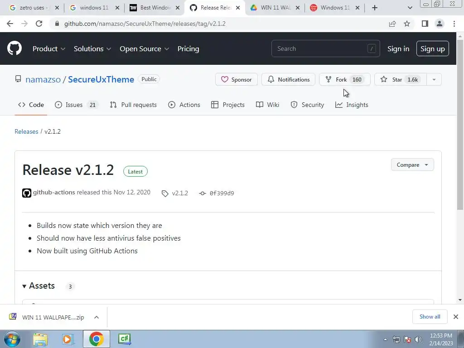Screen dimensions: 464x348
Task: Close the downloads bar with X
Action: tap(456, 317)
